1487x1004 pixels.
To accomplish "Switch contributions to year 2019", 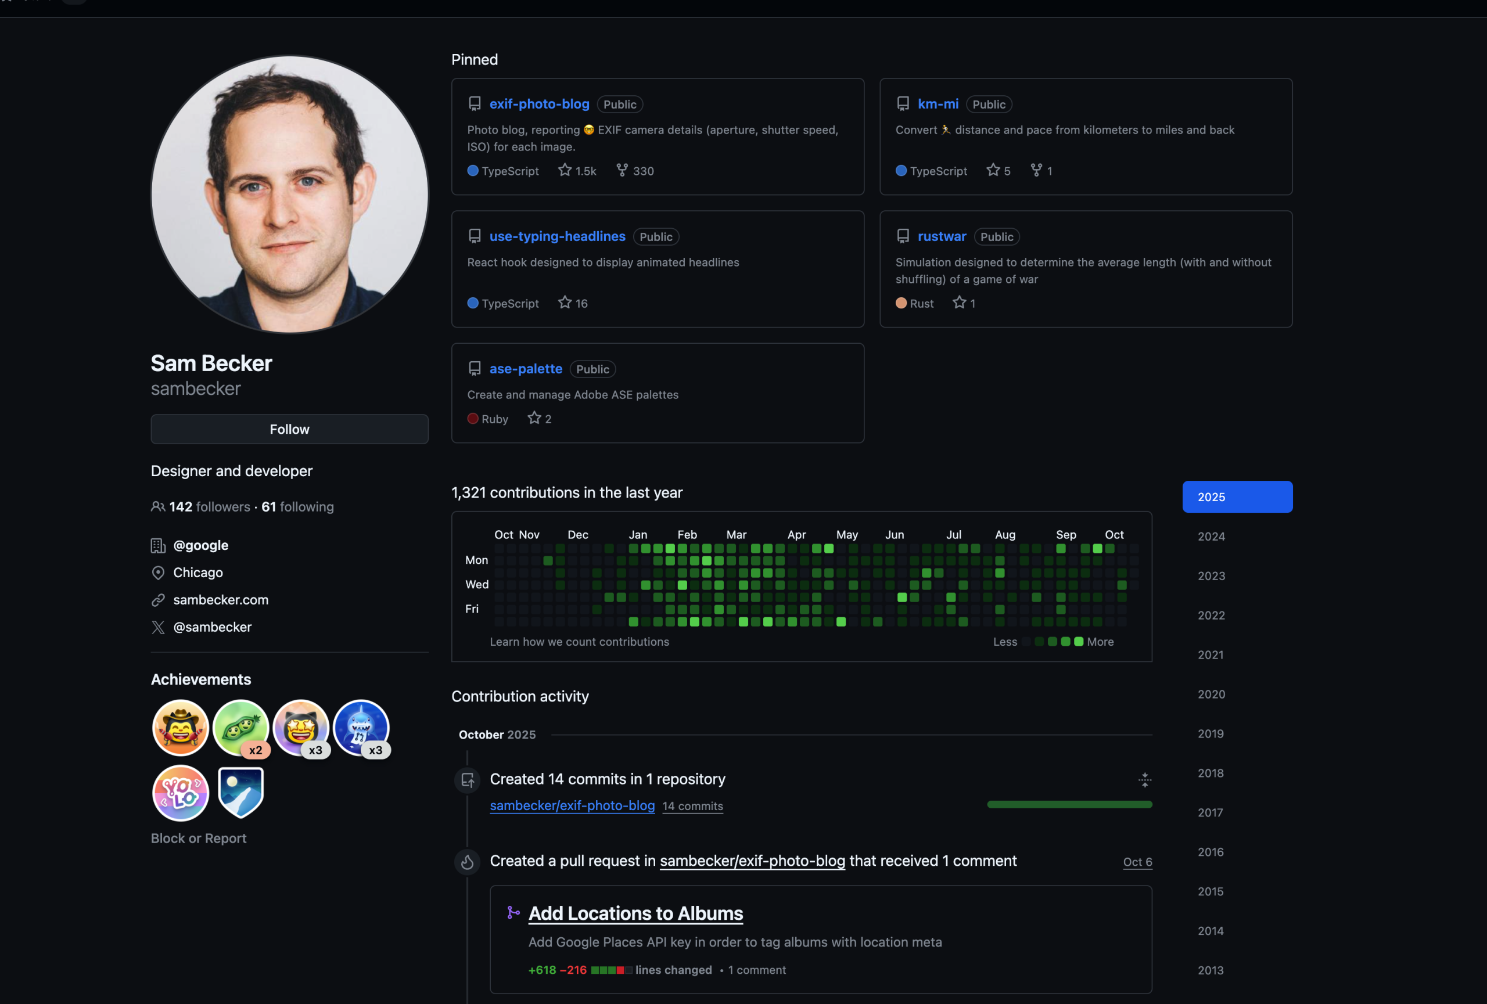I will pyautogui.click(x=1211, y=733).
